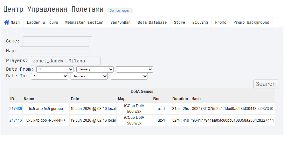This screenshot has height=147, width=284.
Task: Focus the Map input field
Action: coord(54,51)
